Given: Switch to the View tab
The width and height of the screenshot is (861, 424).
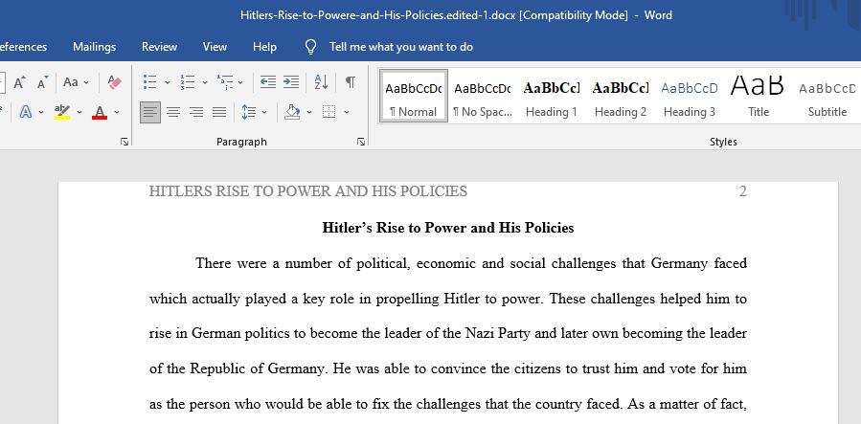Looking at the screenshot, I should pos(215,47).
